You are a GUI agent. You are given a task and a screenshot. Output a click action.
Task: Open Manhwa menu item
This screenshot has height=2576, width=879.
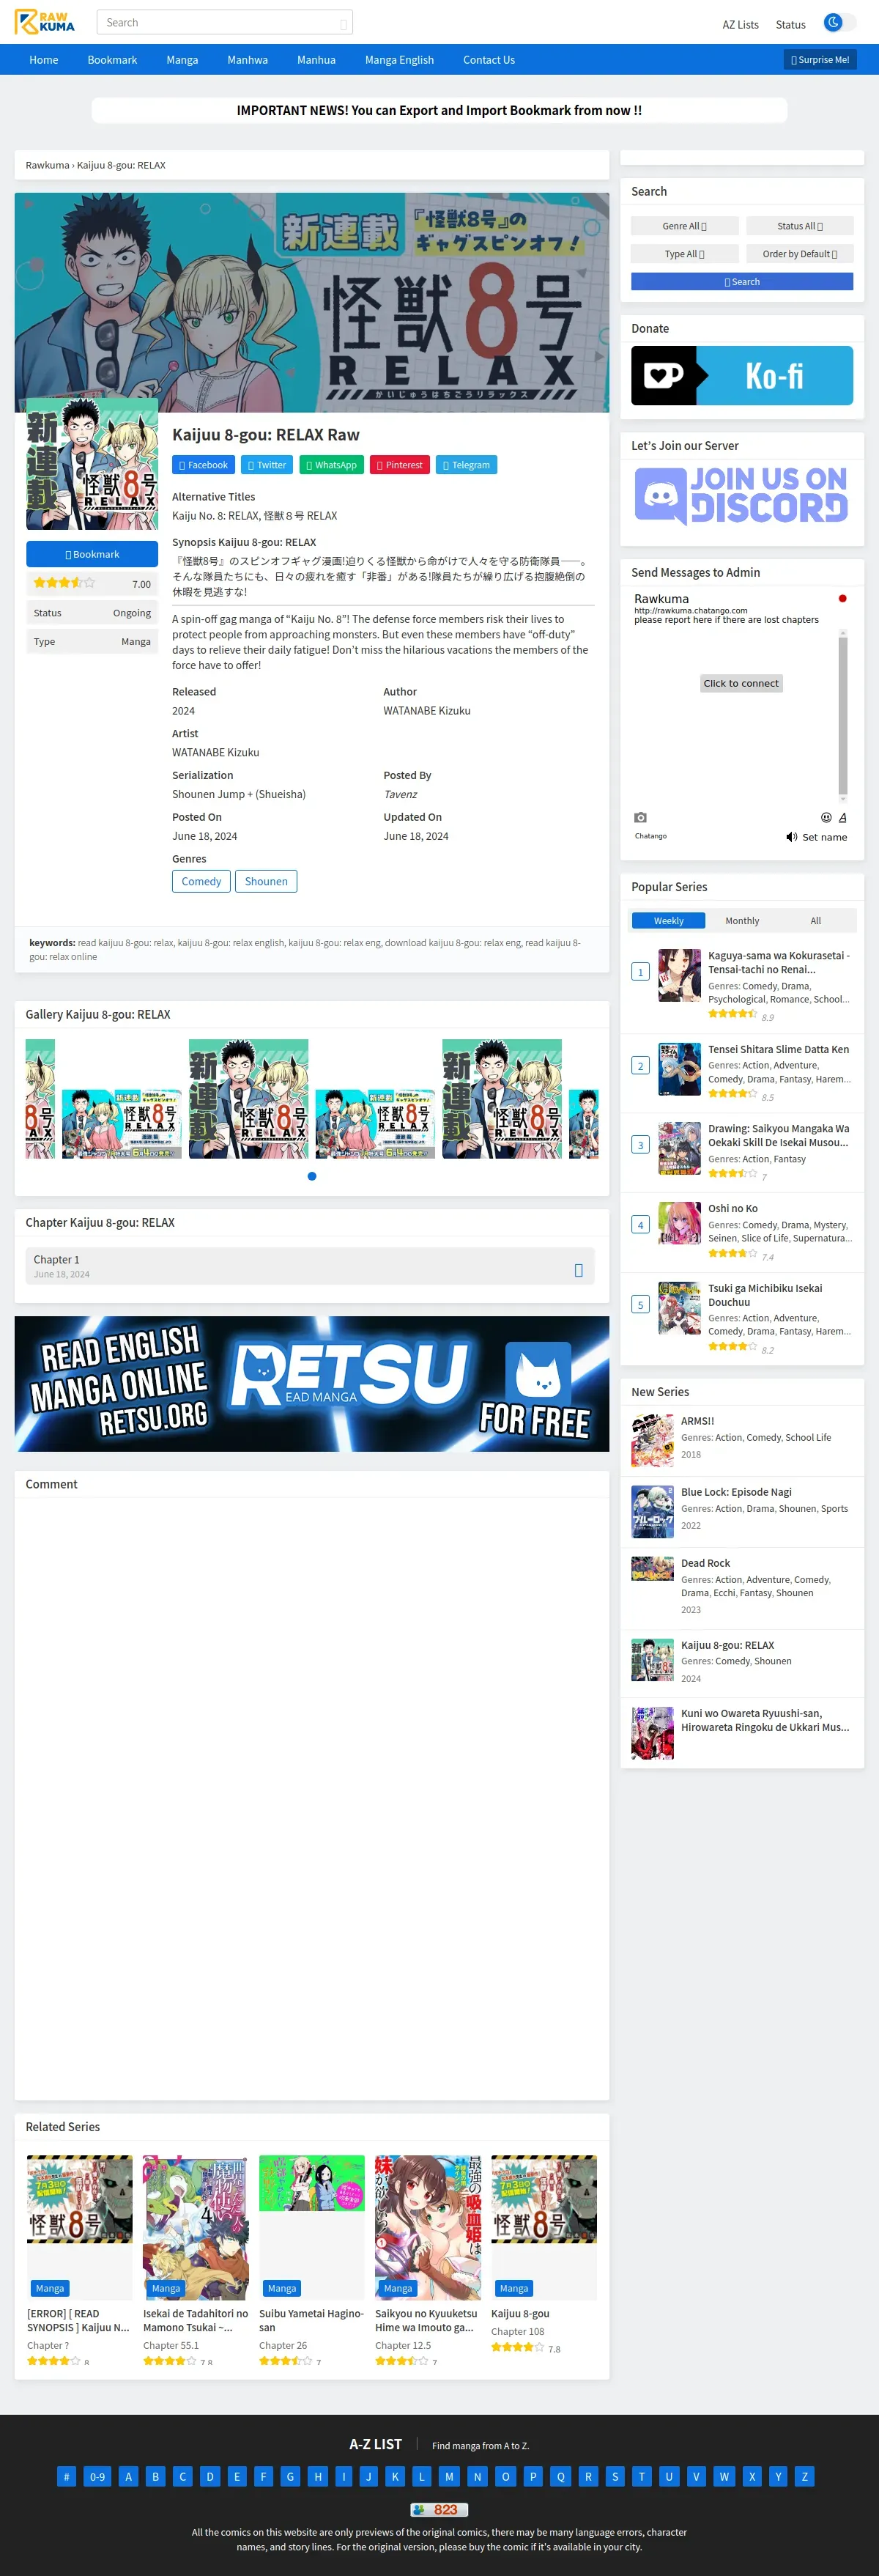[x=247, y=60]
